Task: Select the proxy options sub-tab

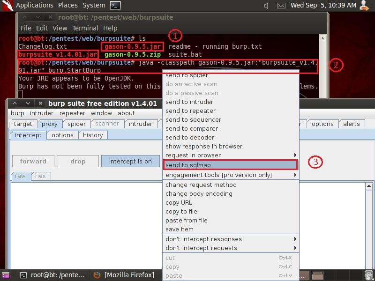Action: pyautogui.click(x=62, y=135)
